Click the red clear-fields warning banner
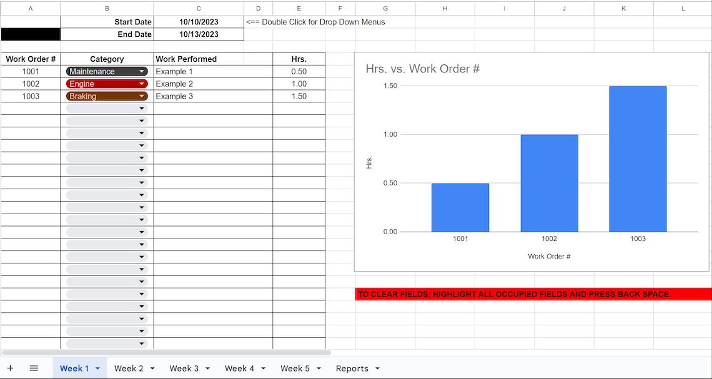Image resolution: width=712 pixels, height=379 pixels. [531, 294]
